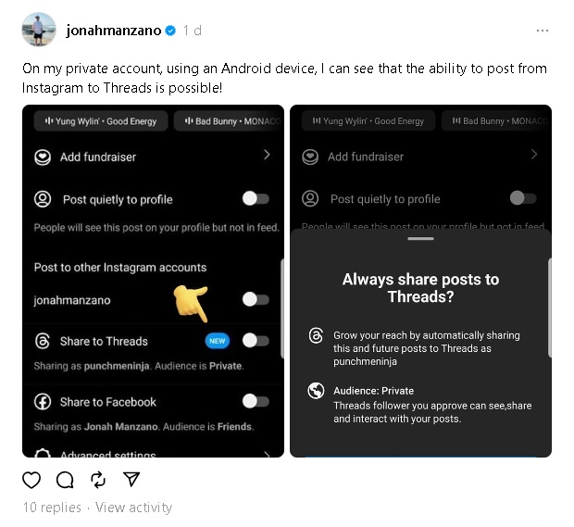Click the bottom sheet drag handle
Image resolution: width=574 pixels, height=527 pixels.
[420, 239]
